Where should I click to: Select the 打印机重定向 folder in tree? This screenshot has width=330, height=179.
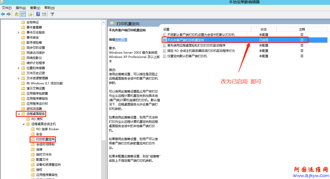pos(45,139)
